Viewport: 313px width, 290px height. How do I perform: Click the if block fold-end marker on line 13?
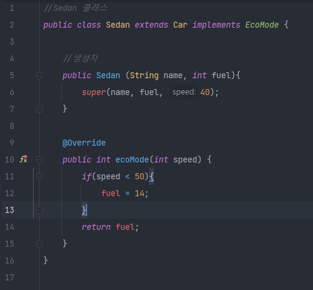click(x=39, y=210)
